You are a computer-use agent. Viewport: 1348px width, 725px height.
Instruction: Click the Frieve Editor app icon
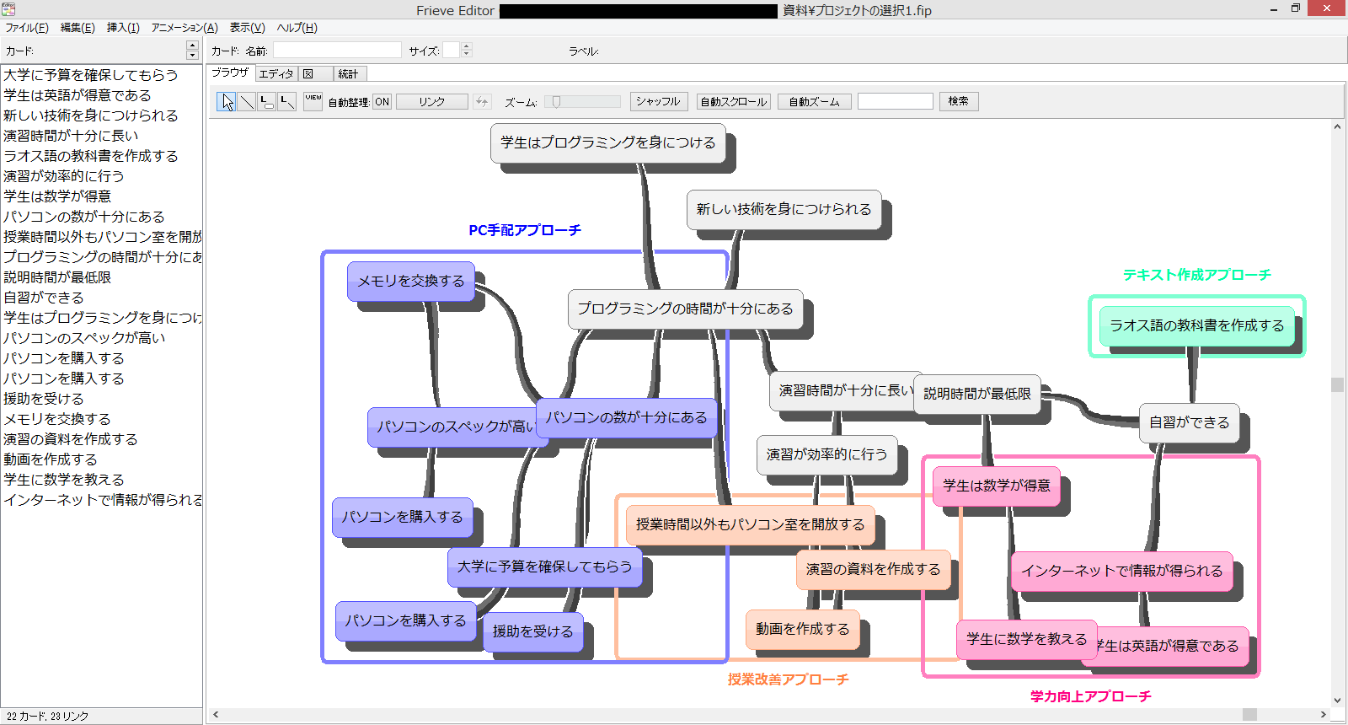(x=8, y=9)
